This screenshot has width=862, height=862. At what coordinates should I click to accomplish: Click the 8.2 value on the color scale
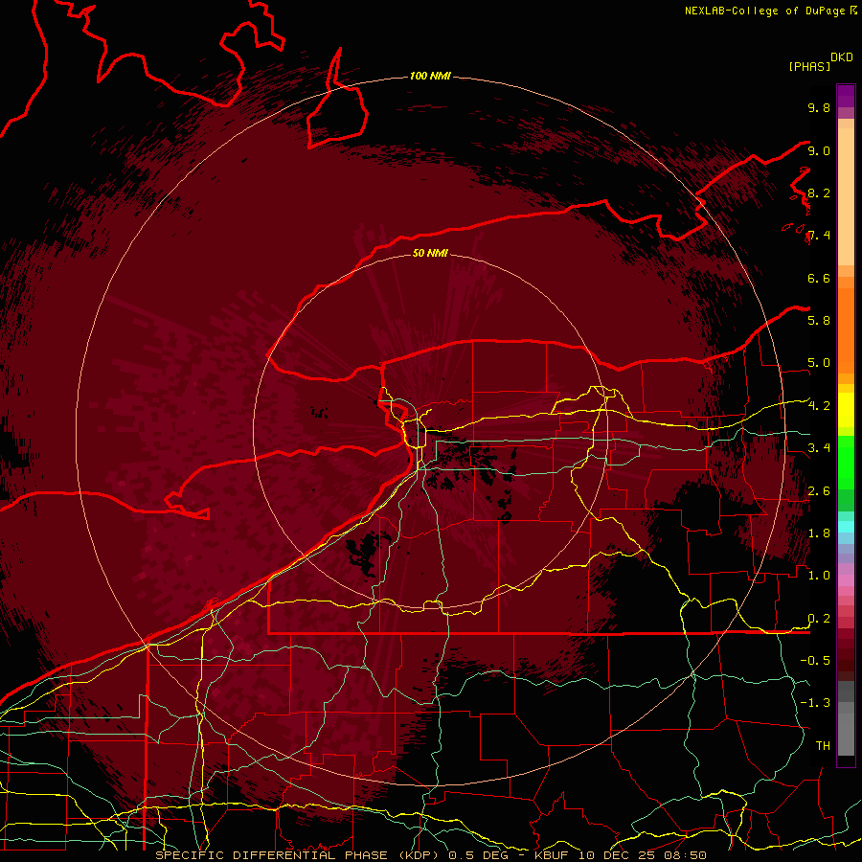[x=819, y=193]
